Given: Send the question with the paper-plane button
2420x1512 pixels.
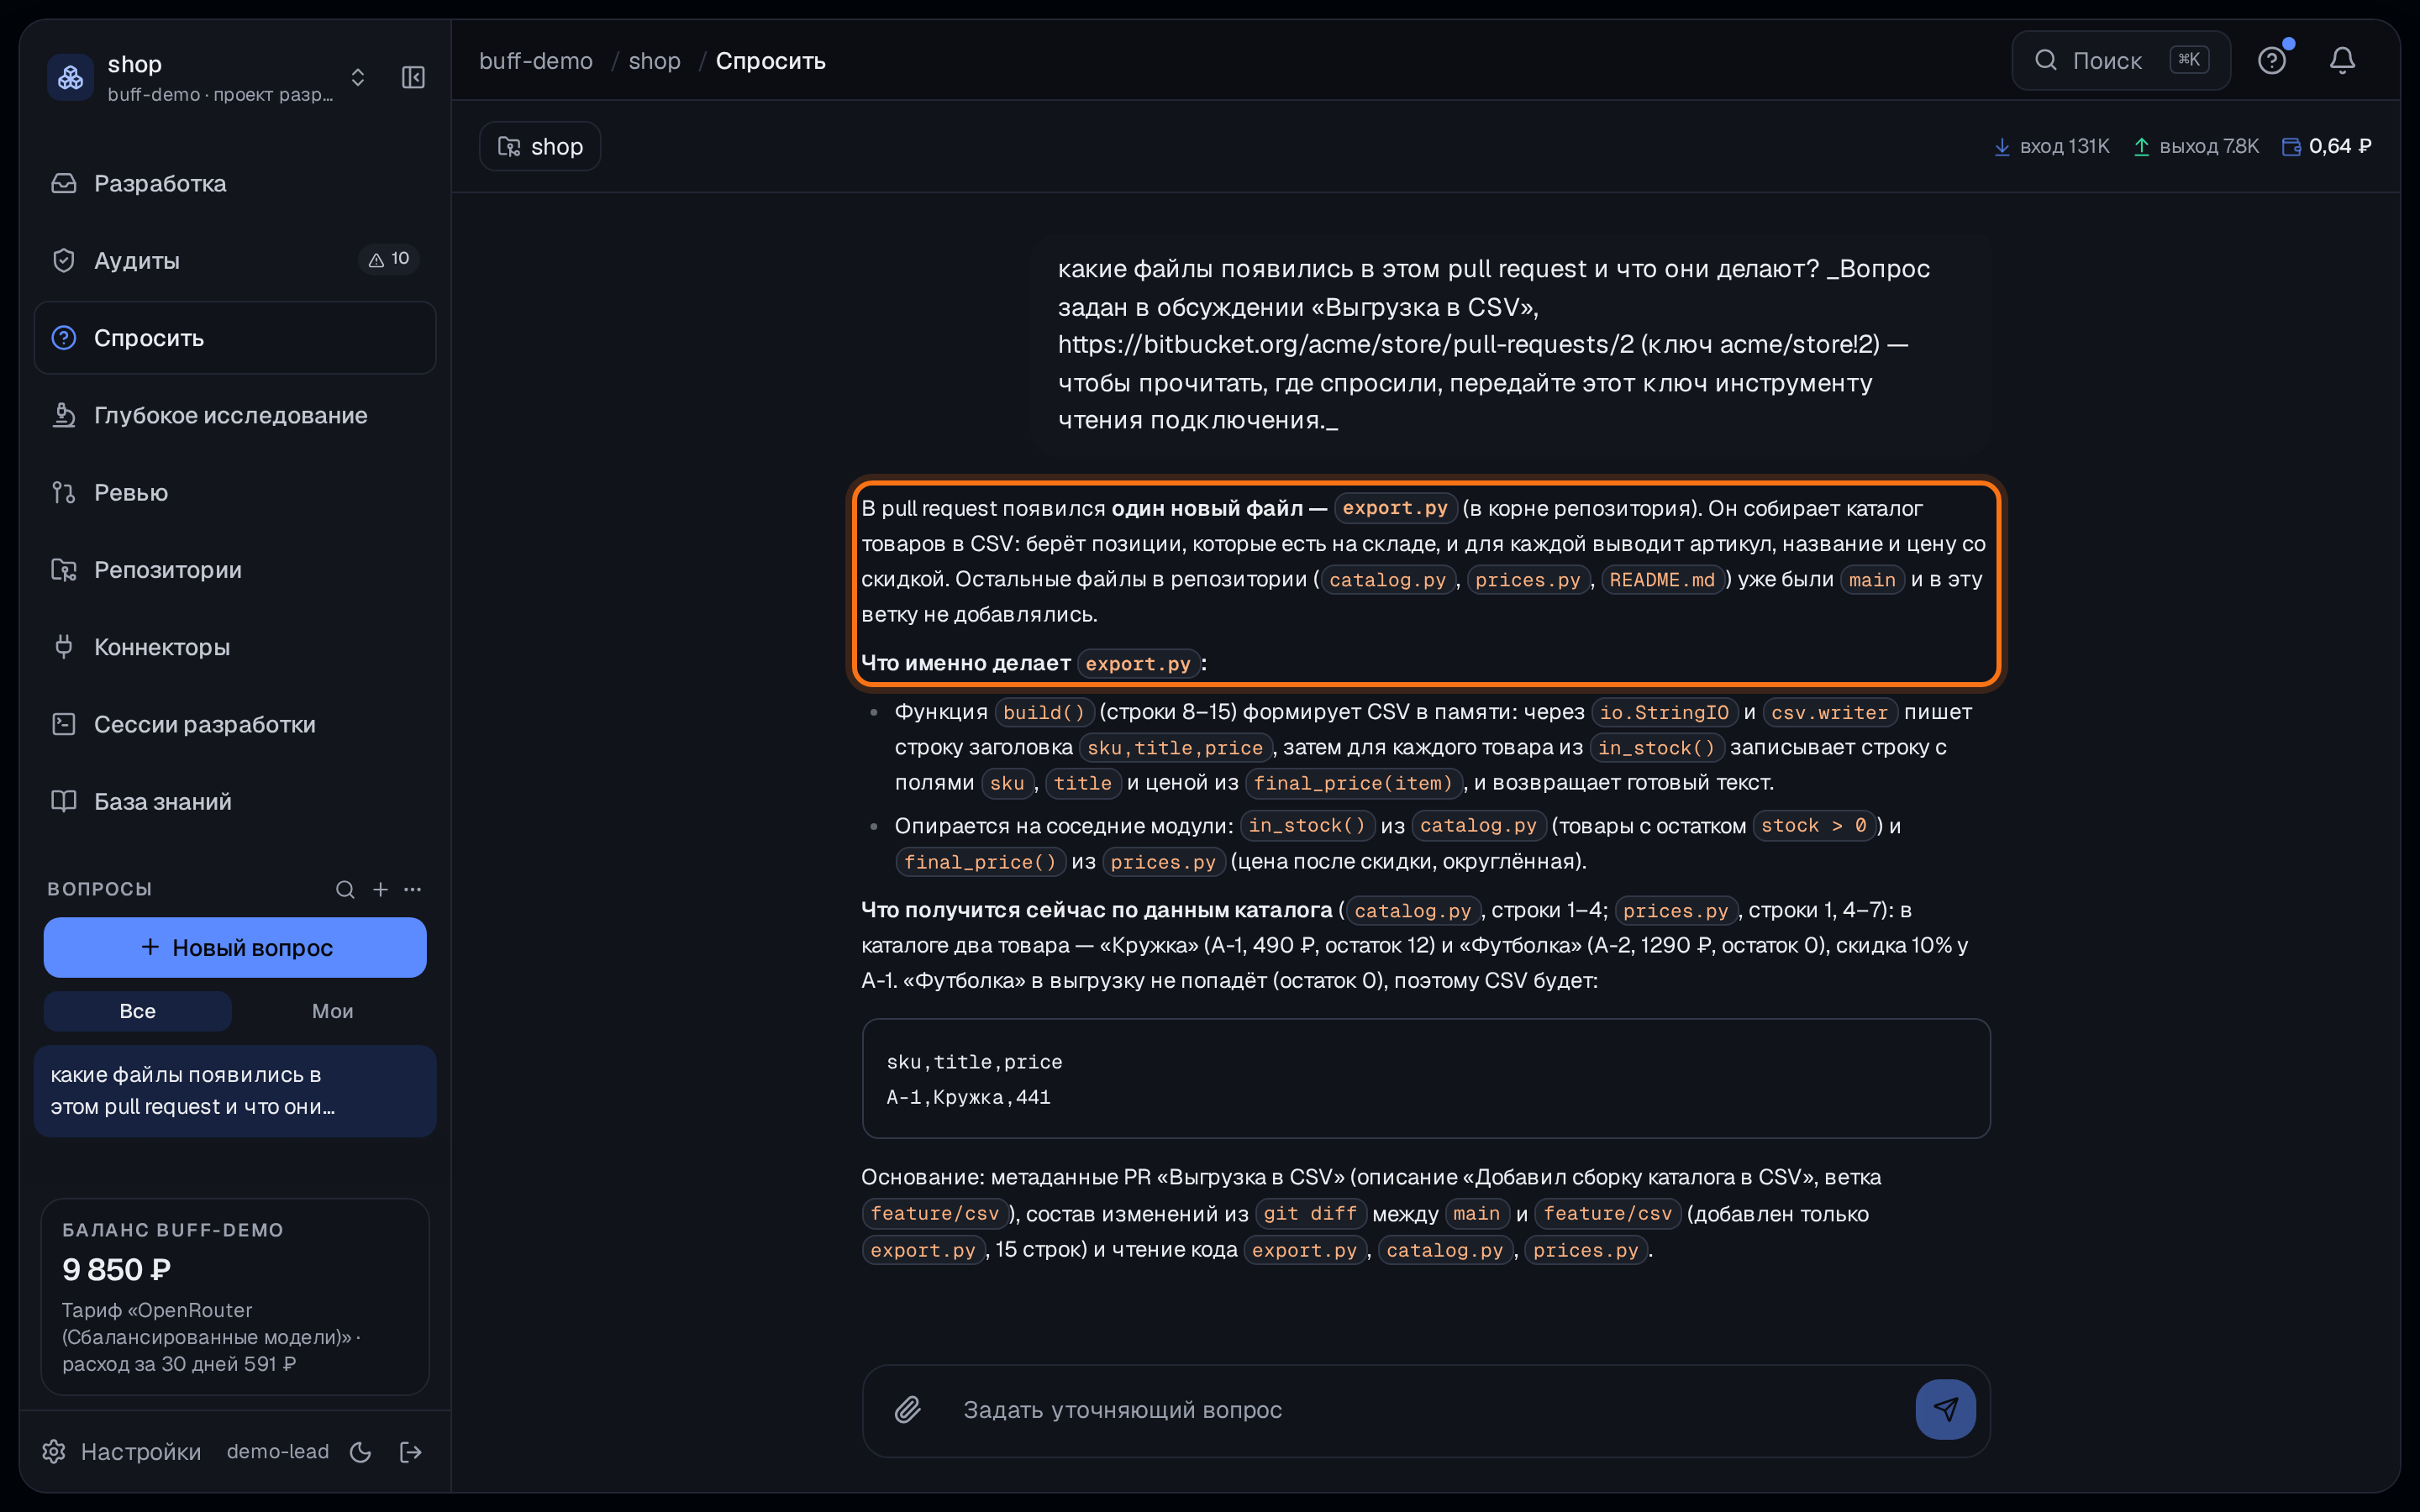Looking at the screenshot, I should coord(1945,1410).
